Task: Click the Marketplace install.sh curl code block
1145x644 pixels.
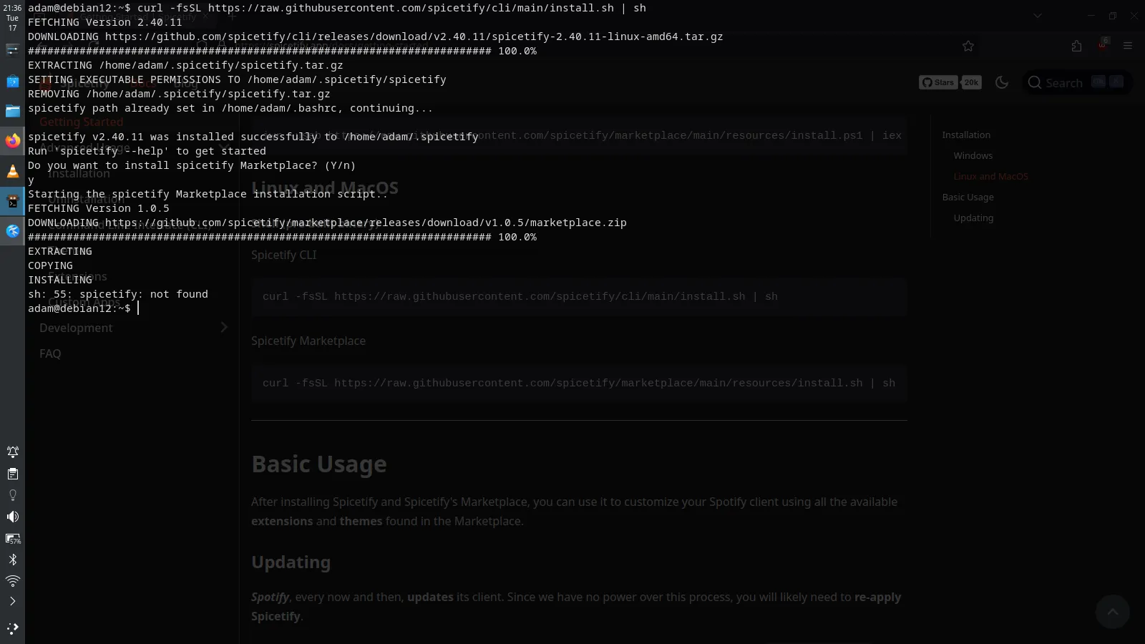Action: point(579,383)
